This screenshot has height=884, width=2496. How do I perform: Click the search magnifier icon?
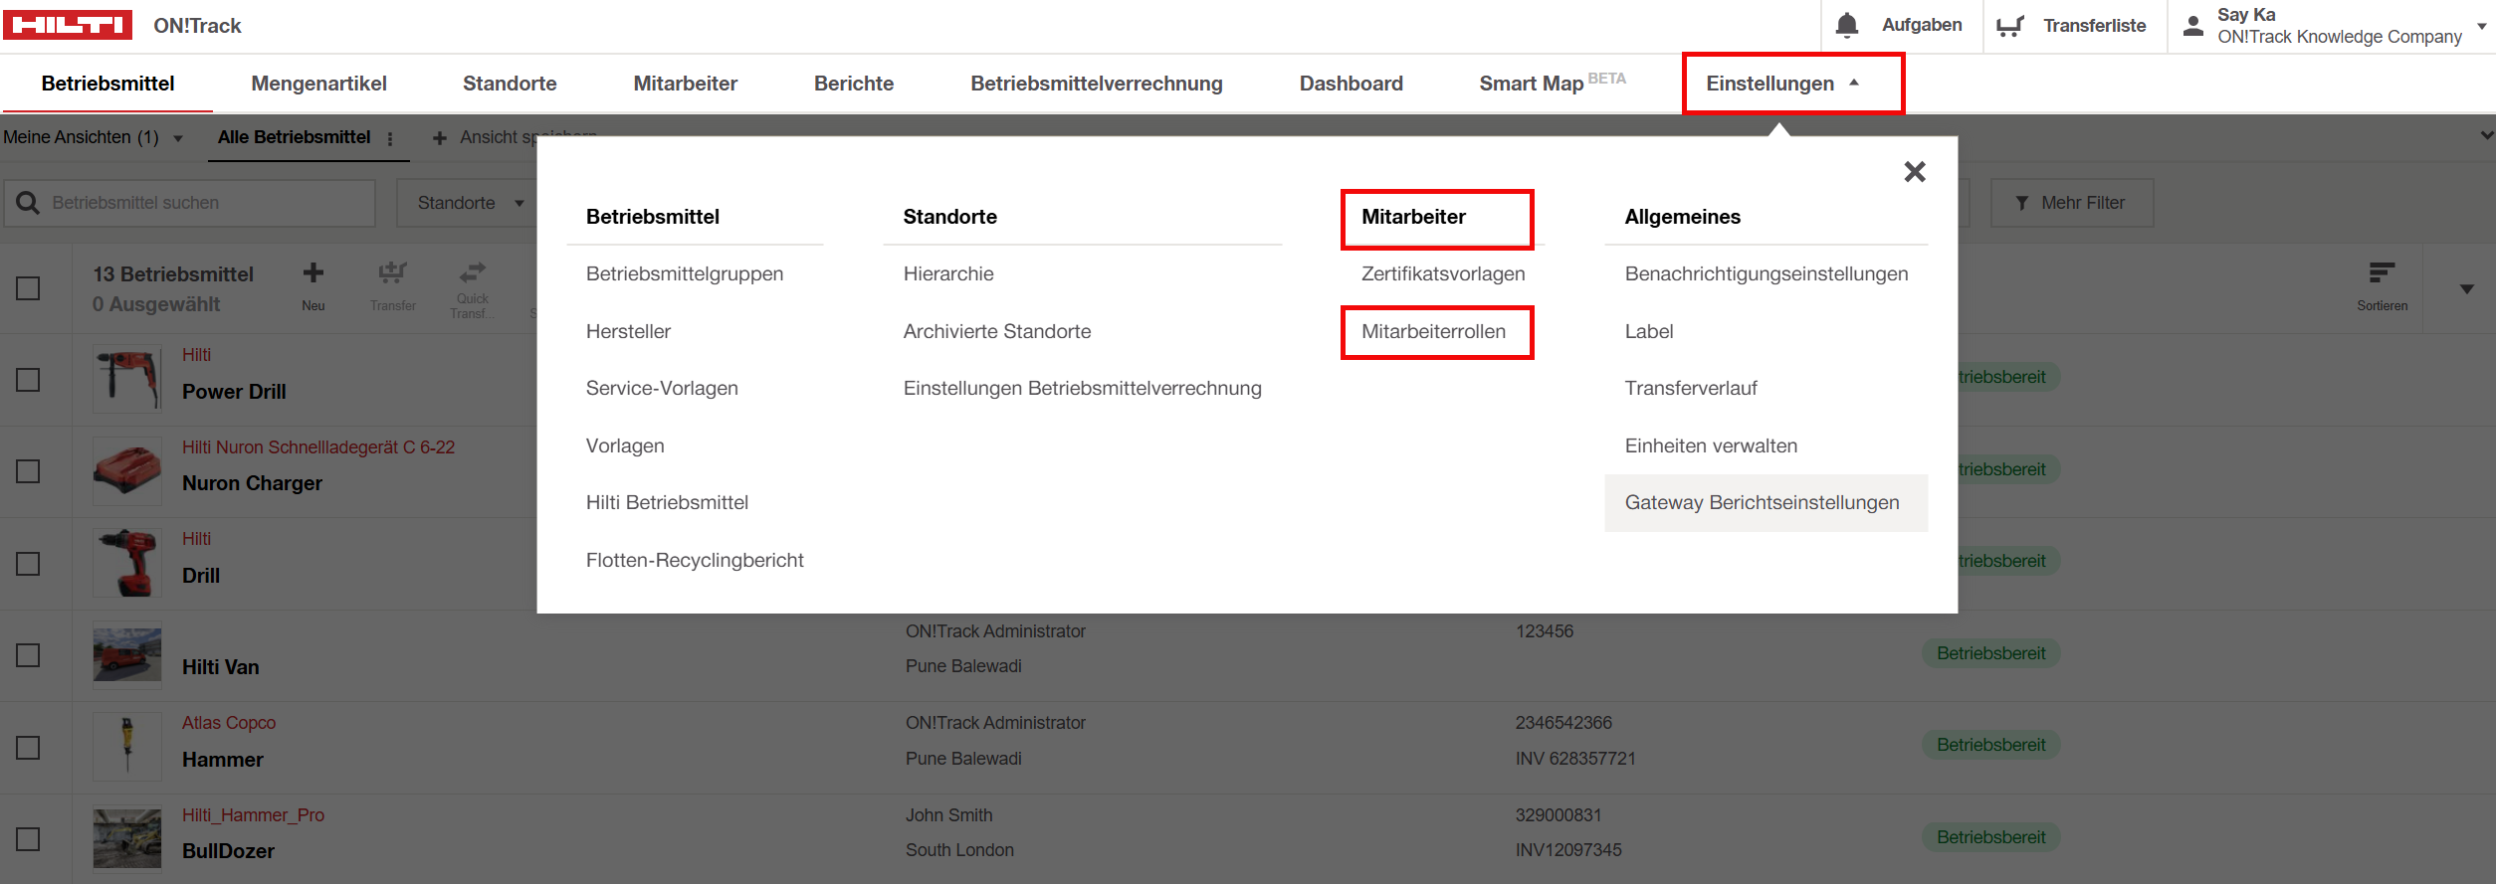[x=28, y=203]
